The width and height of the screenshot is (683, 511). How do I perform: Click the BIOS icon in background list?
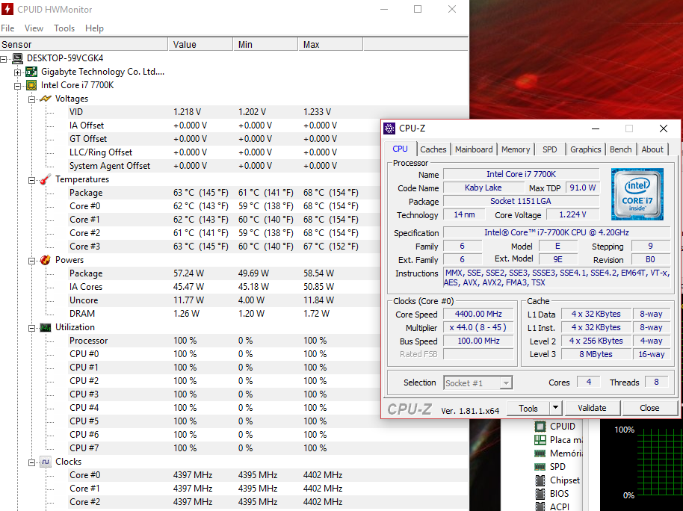coord(540,494)
